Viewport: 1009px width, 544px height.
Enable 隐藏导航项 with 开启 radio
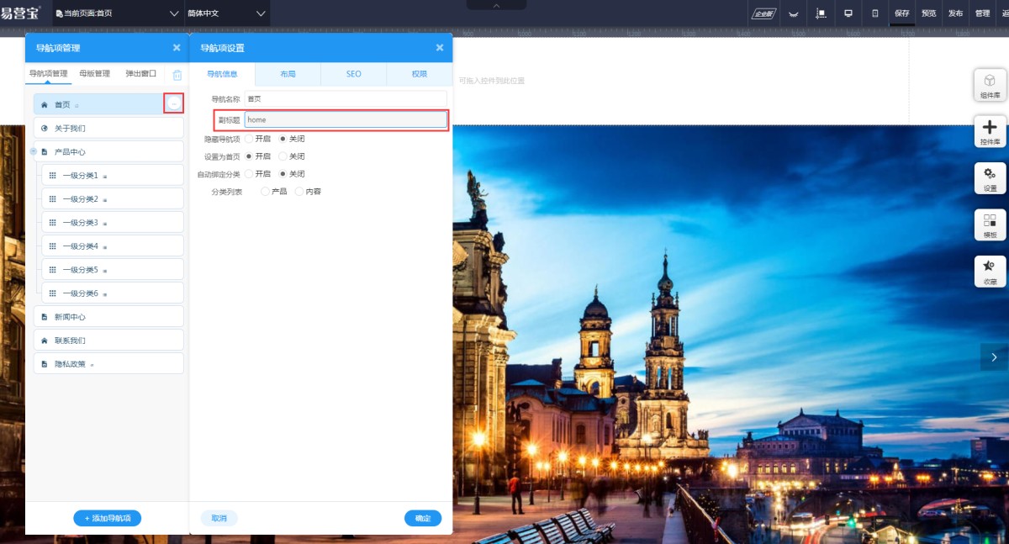pos(249,139)
